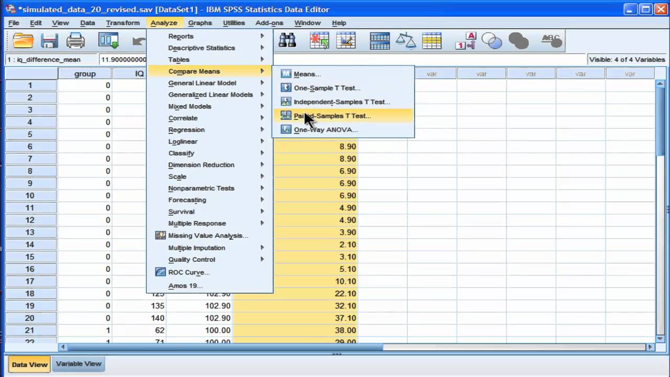Click Amos 19 menu entry
Image resolution: width=670 pixels, height=377 pixels.
210,285
